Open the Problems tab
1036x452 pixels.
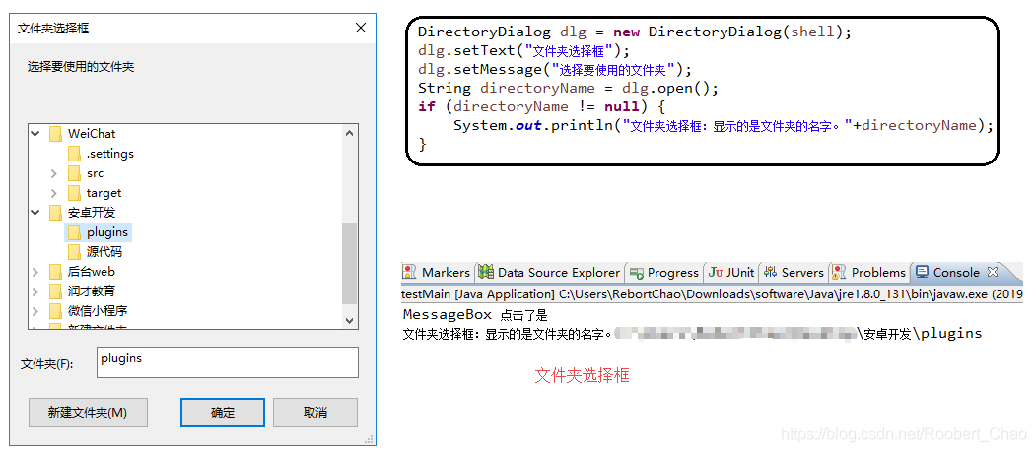(870, 272)
